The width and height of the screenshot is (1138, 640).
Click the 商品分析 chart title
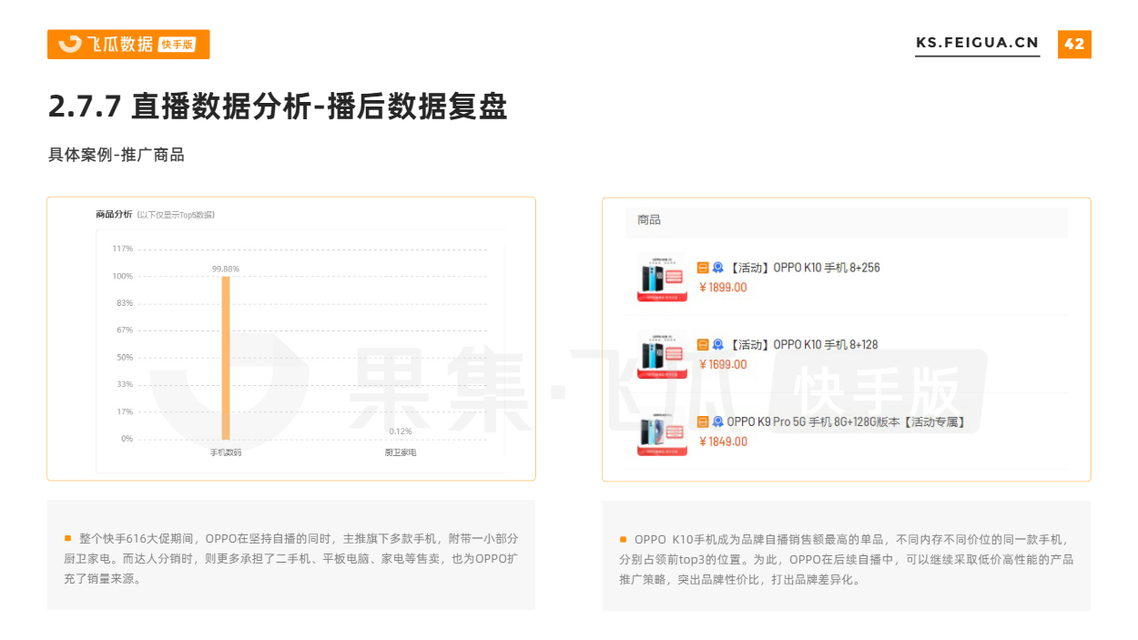114,215
